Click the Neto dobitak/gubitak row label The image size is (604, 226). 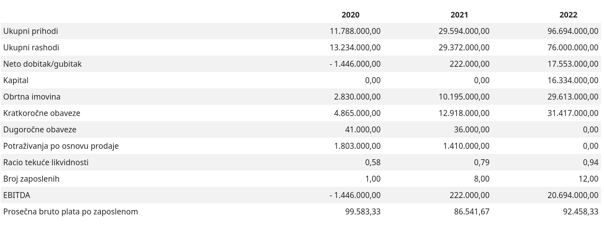[42, 64]
